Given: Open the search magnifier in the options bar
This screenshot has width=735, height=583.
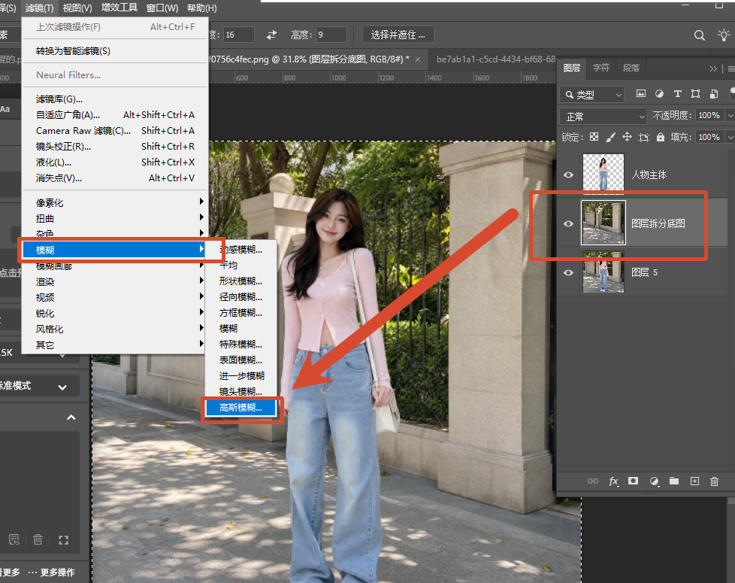Looking at the screenshot, I should tap(700, 35).
